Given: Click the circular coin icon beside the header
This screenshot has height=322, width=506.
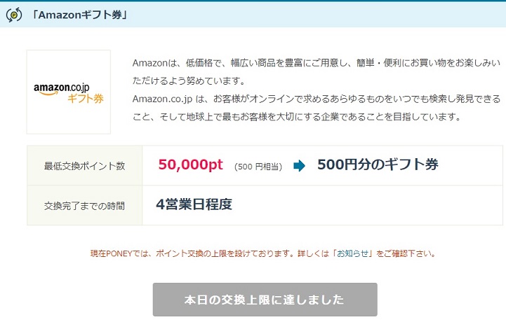Looking at the screenshot, I should tap(13, 14).
